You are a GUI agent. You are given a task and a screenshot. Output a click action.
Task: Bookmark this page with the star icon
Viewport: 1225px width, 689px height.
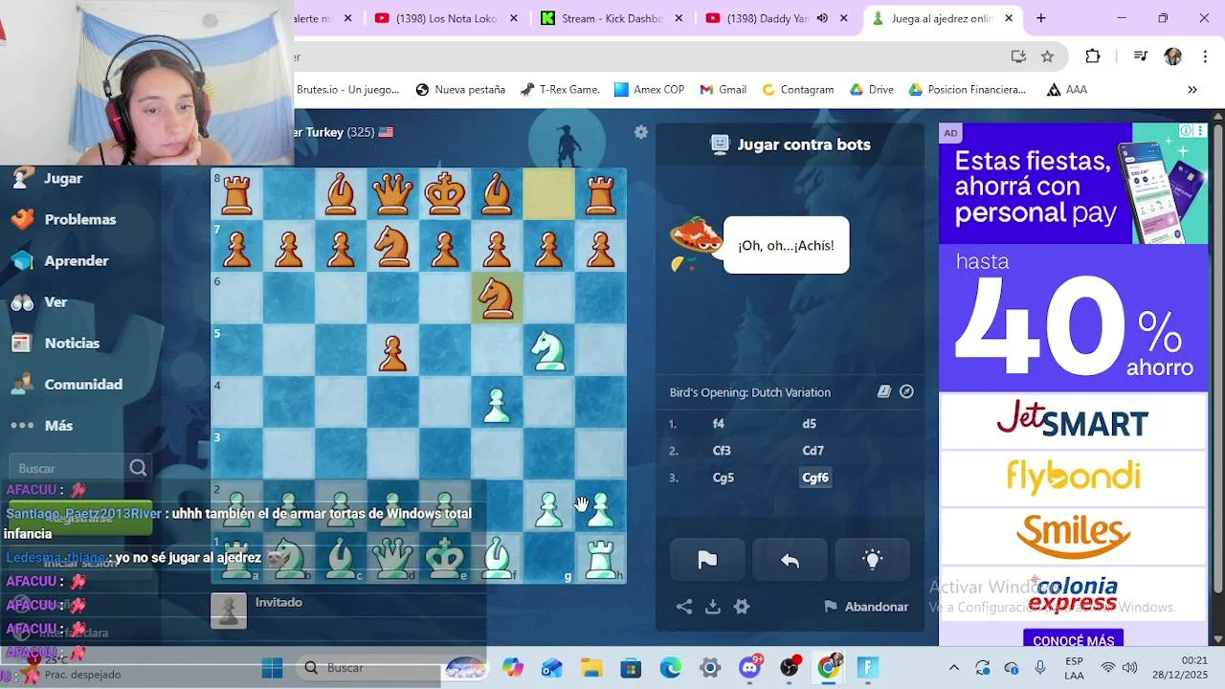(1048, 56)
